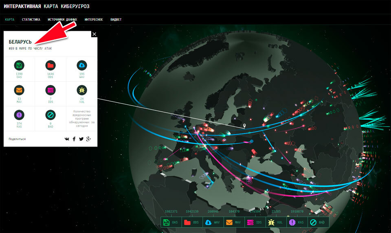This screenshot has height=233, width=391.
Task: Click the ODS red folder icon in panel
Action: pyautogui.click(x=51, y=65)
